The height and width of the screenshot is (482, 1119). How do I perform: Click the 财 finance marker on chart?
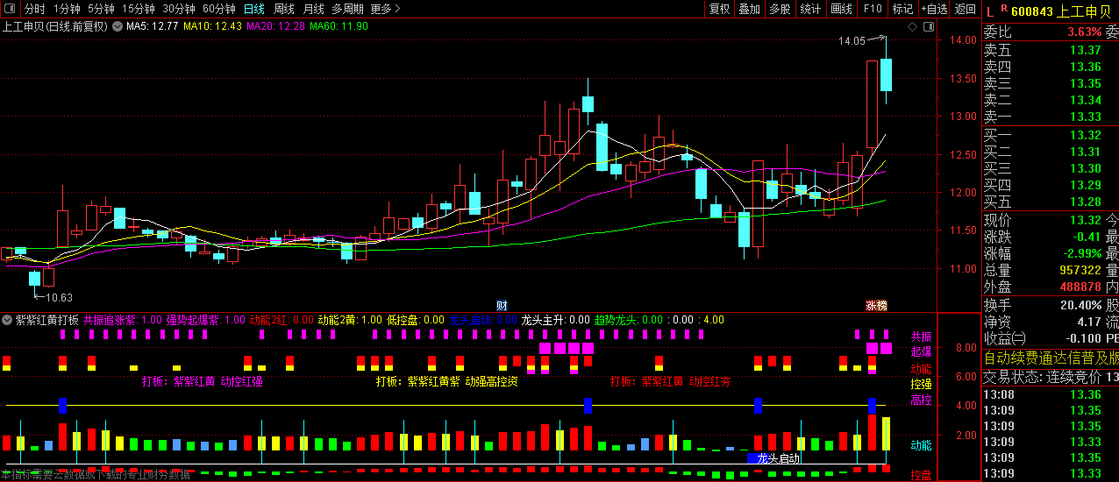(502, 306)
